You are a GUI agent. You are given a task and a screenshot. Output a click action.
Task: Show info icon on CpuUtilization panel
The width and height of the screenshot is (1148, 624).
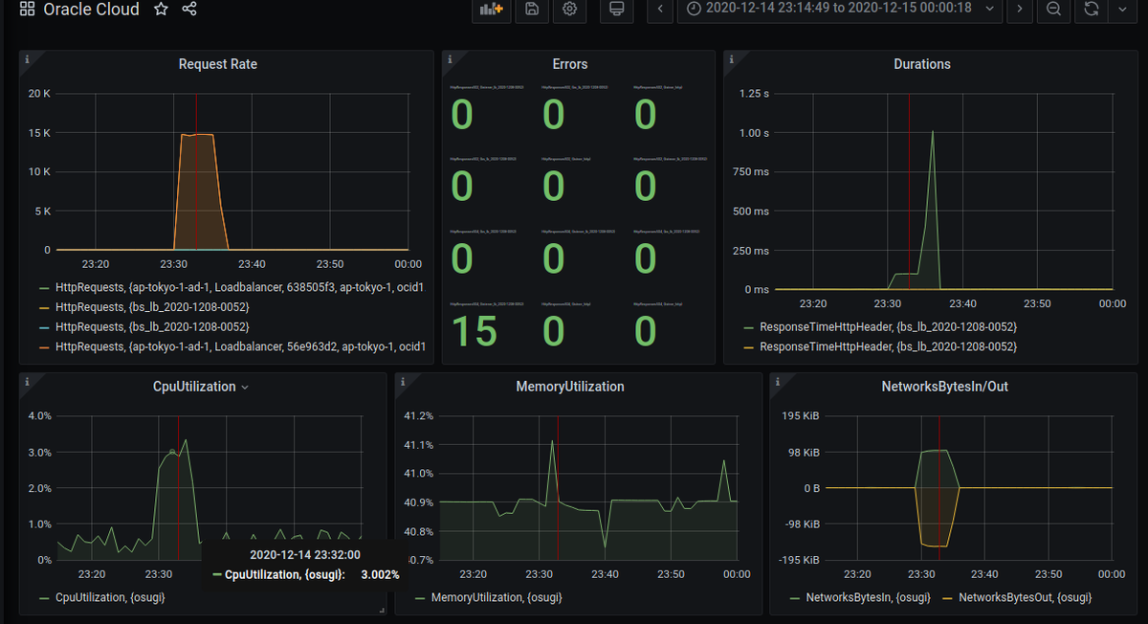[27, 382]
